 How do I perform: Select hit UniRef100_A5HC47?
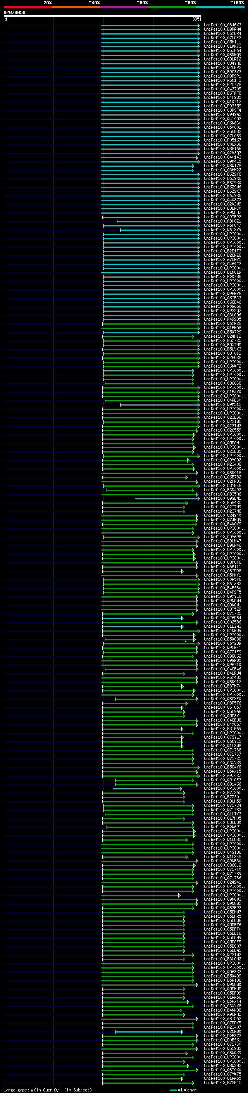(222, 225)
